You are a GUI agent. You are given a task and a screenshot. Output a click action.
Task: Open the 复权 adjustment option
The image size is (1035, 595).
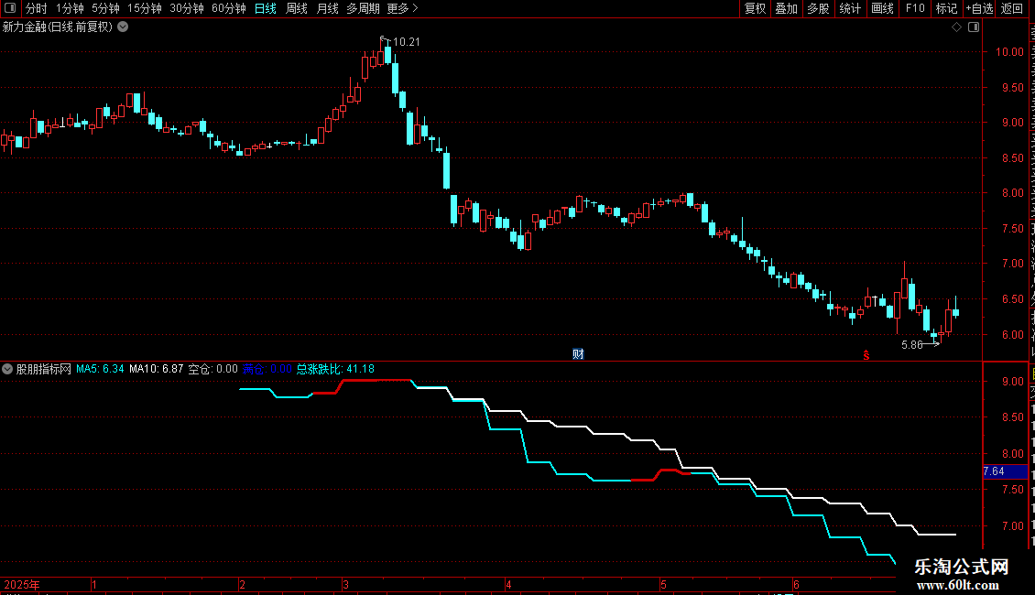[x=755, y=8]
